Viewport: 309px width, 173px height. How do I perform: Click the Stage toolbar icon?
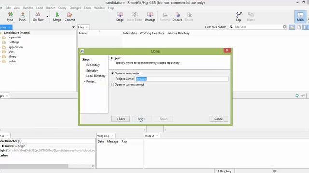click(120, 17)
